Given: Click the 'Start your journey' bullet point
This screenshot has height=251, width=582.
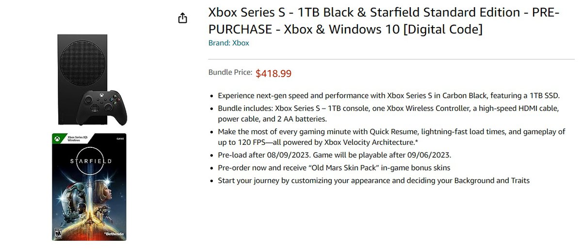Looking at the screenshot, I should click(x=373, y=181).
